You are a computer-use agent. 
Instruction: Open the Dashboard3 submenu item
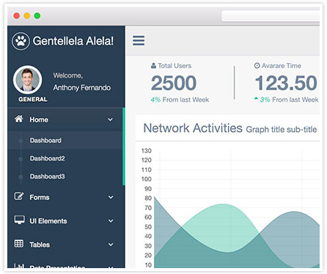(48, 177)
